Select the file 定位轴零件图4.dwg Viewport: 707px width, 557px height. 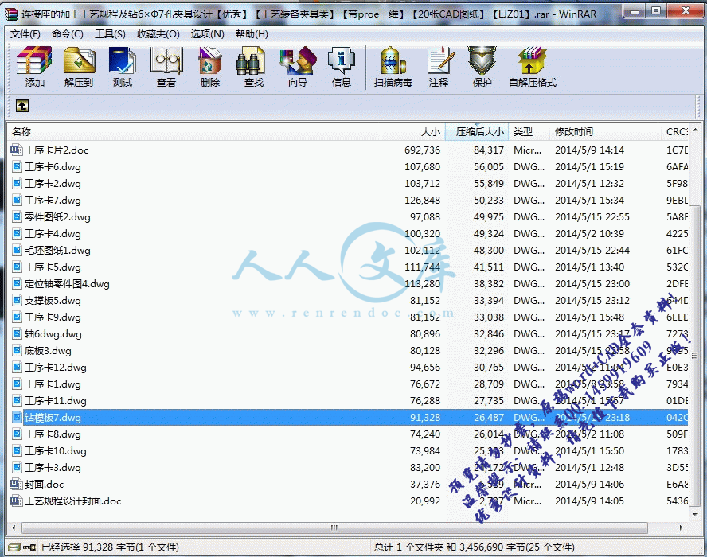tap(67, 283)
